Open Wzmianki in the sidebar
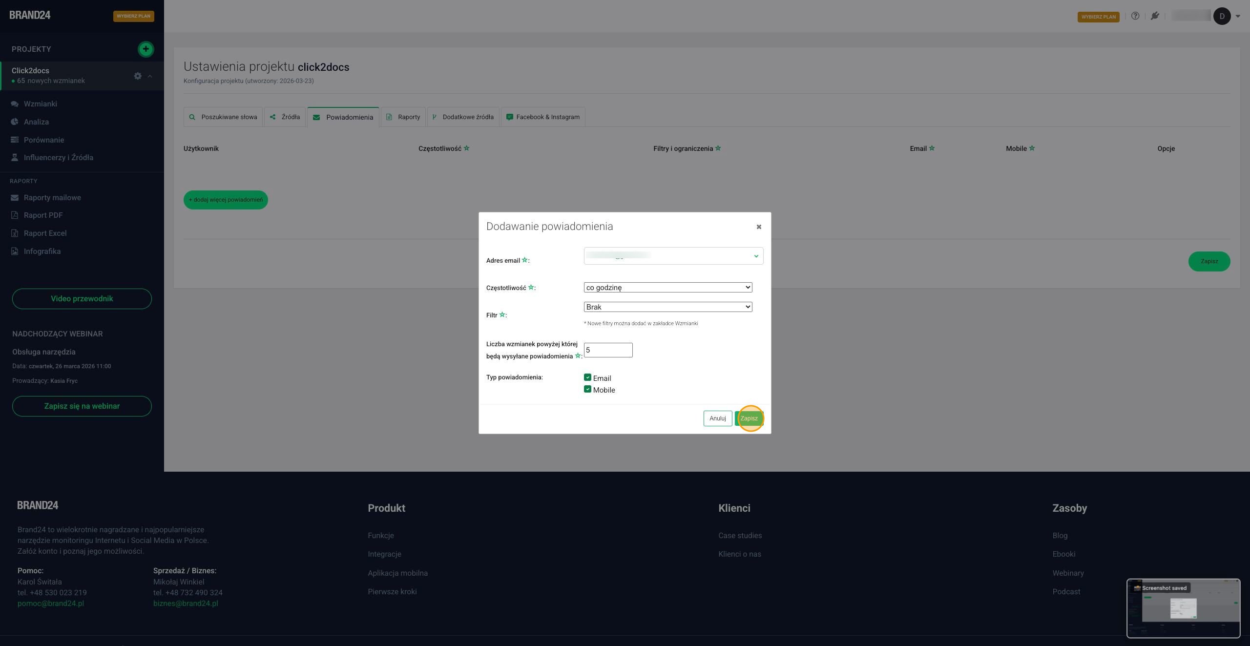1250x646 pixels. pyautogui.click(x=40, y=104)
